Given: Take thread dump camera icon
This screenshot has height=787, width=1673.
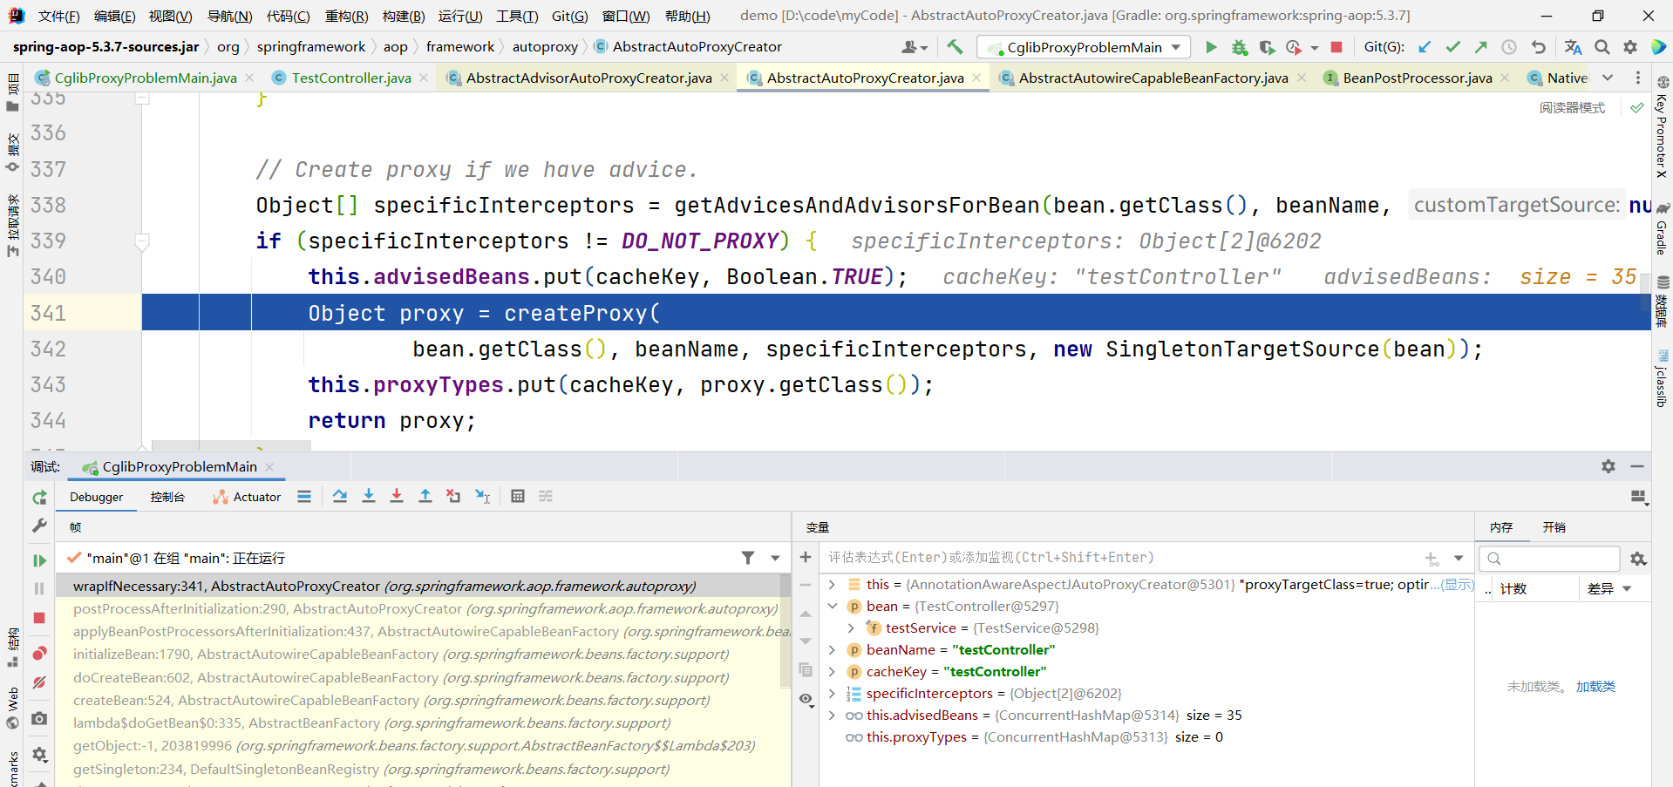Looking at the screenshot, I should (39, 719).
